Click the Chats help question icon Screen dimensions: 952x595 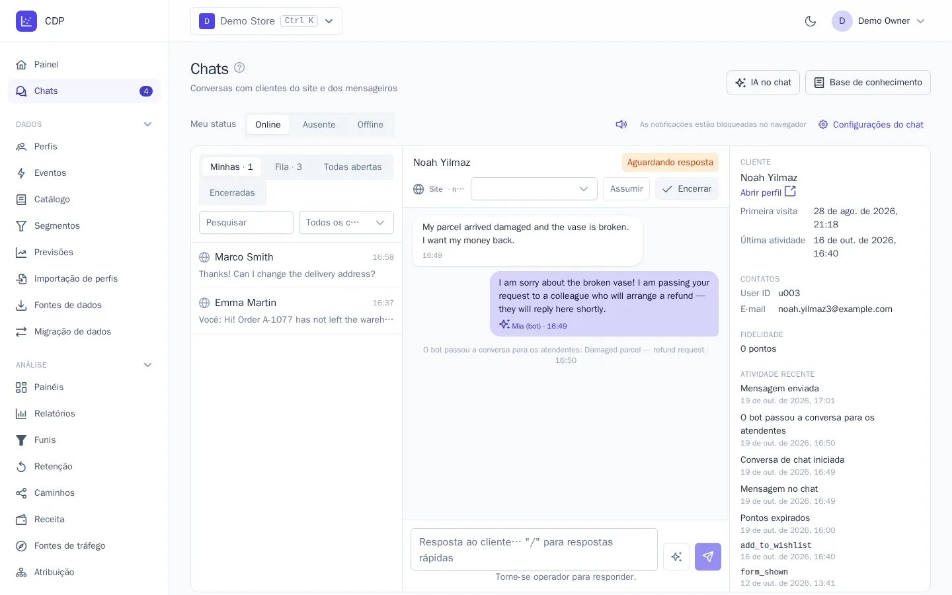point(239,67)
